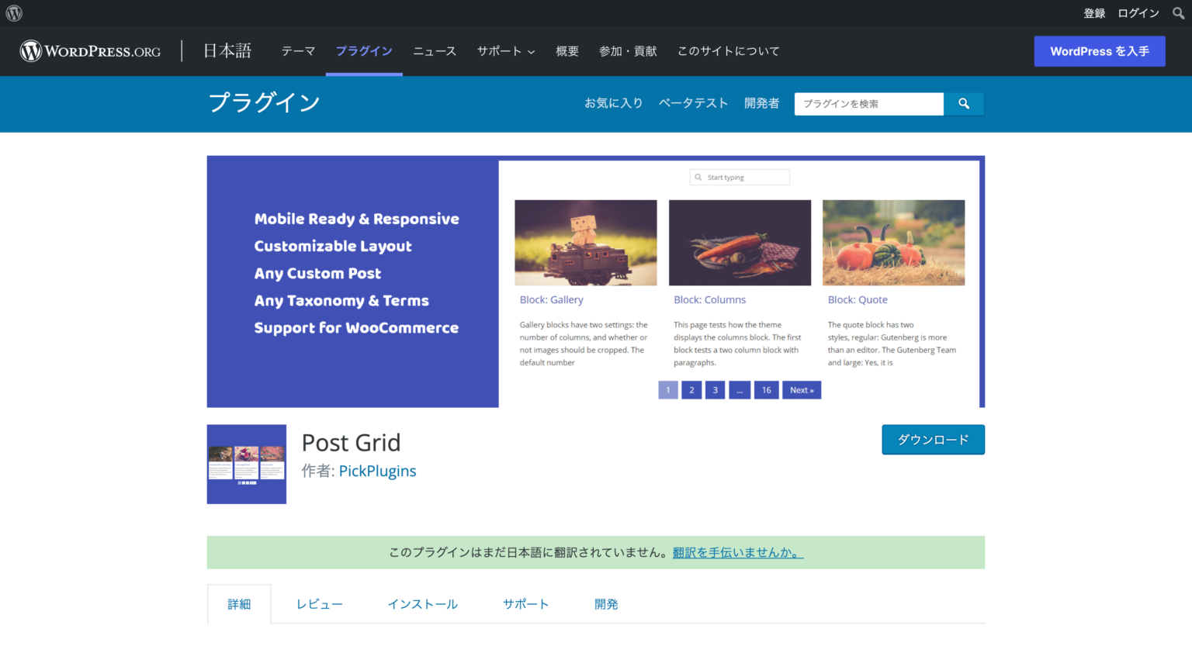Open the 参加・貢献 page
This screenshot has width=1192, height=653.
pyautogui.click(x=628, y=51)
